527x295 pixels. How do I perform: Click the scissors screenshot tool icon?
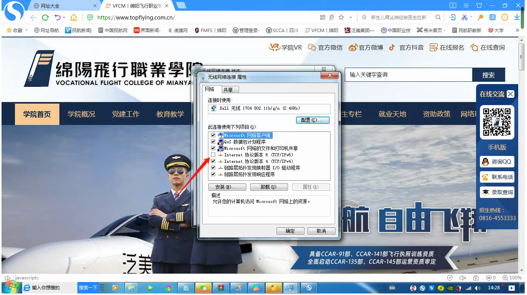point(465,17)
